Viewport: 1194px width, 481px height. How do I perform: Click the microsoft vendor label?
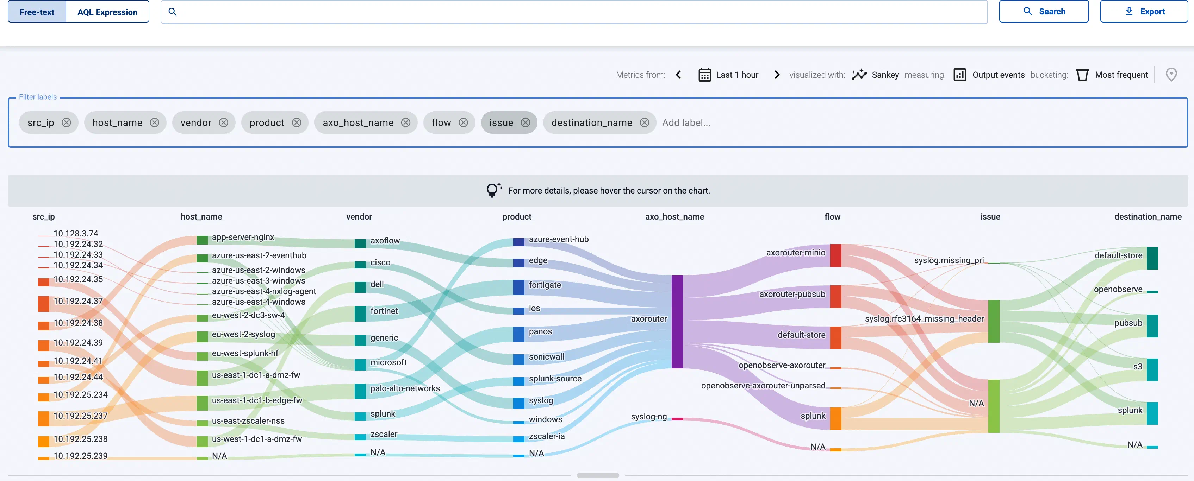(388, 362)
